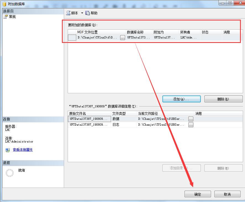Open the 查看连接属性 link

coord(23,150)
